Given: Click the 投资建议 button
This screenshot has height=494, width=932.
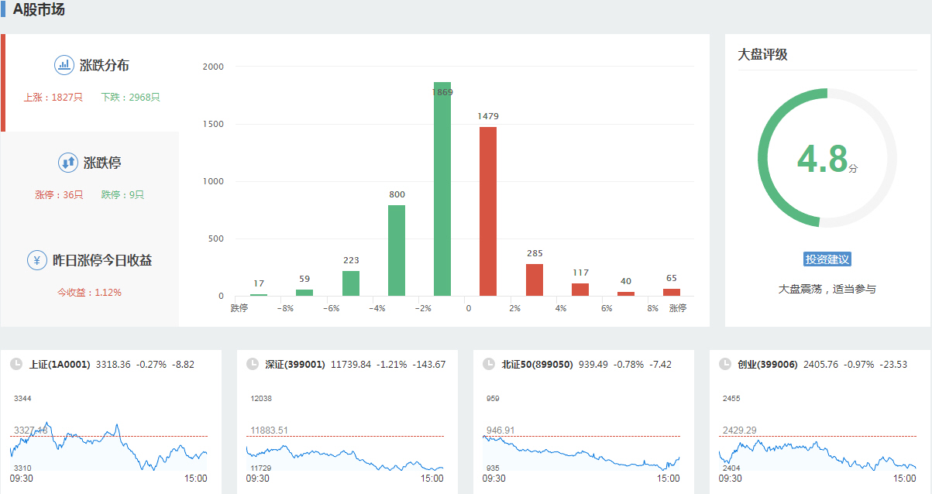Looking at the screenshot, I should [827, 259].
